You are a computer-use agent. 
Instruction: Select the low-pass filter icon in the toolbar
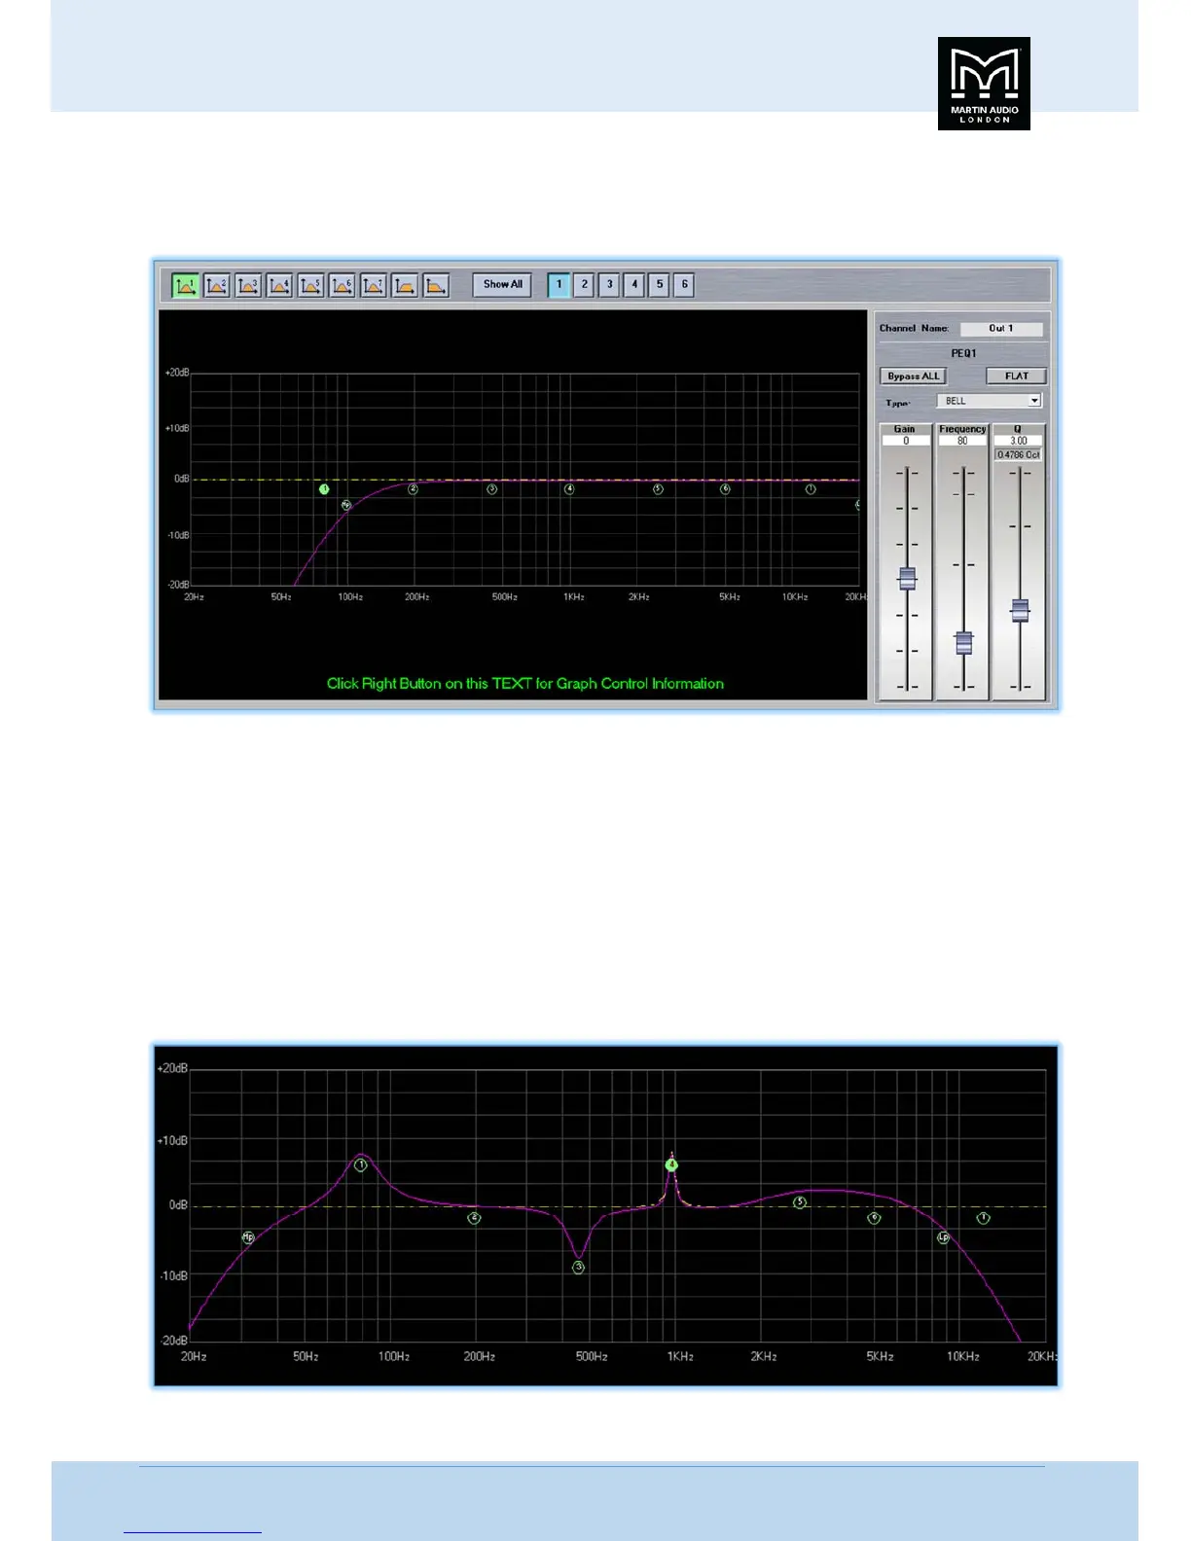436,285
